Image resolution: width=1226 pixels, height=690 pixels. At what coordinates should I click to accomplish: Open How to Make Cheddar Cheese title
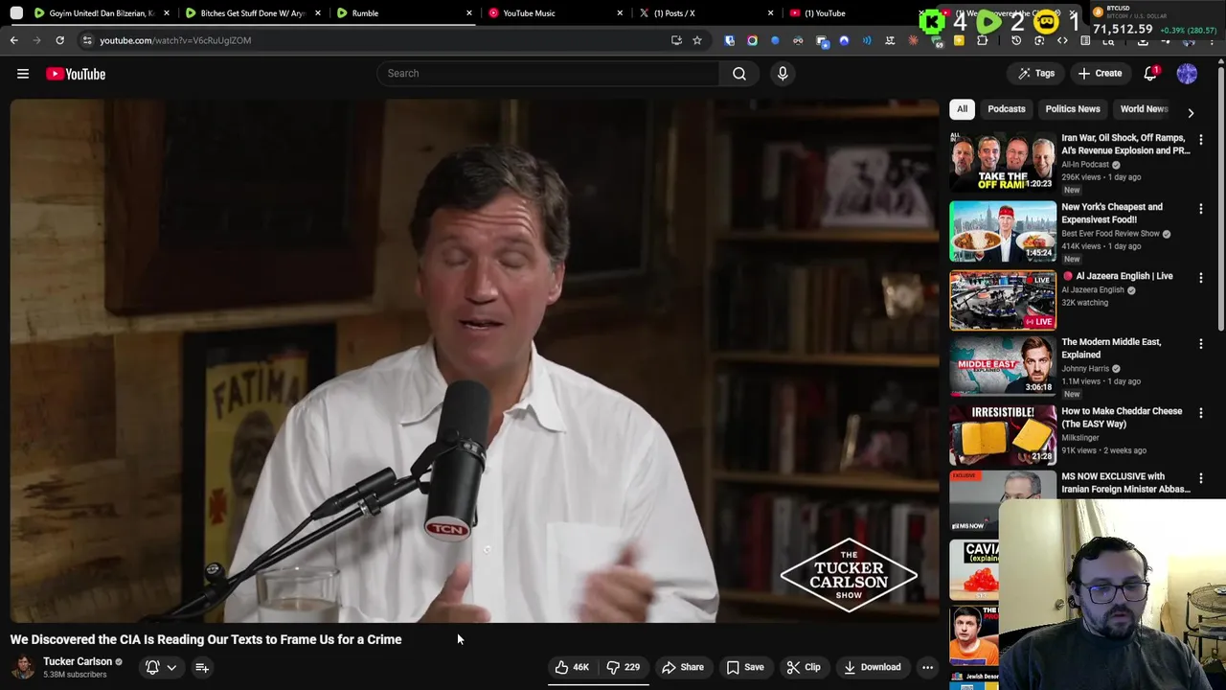1122,417
